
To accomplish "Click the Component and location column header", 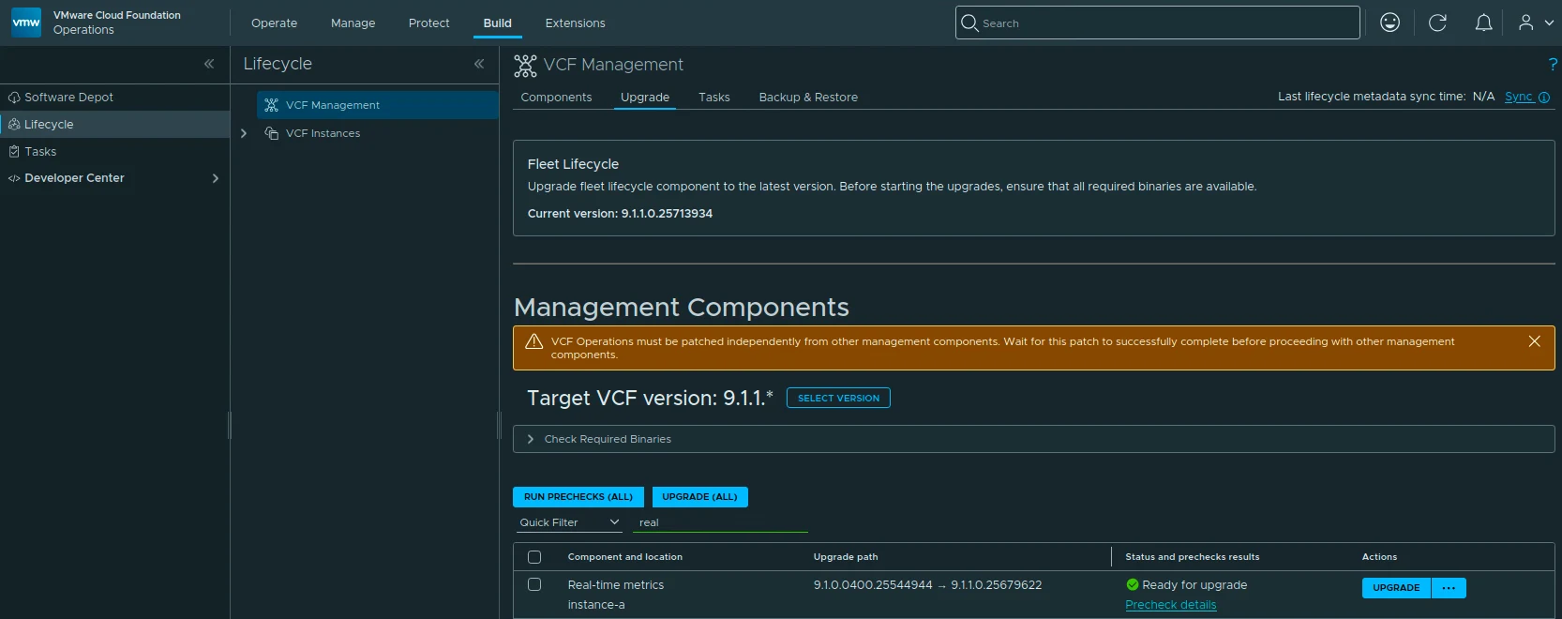I will [624, 557].
